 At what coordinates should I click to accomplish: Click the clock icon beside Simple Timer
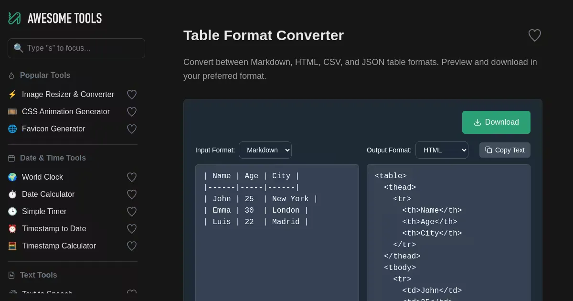[x=12, y=212]
